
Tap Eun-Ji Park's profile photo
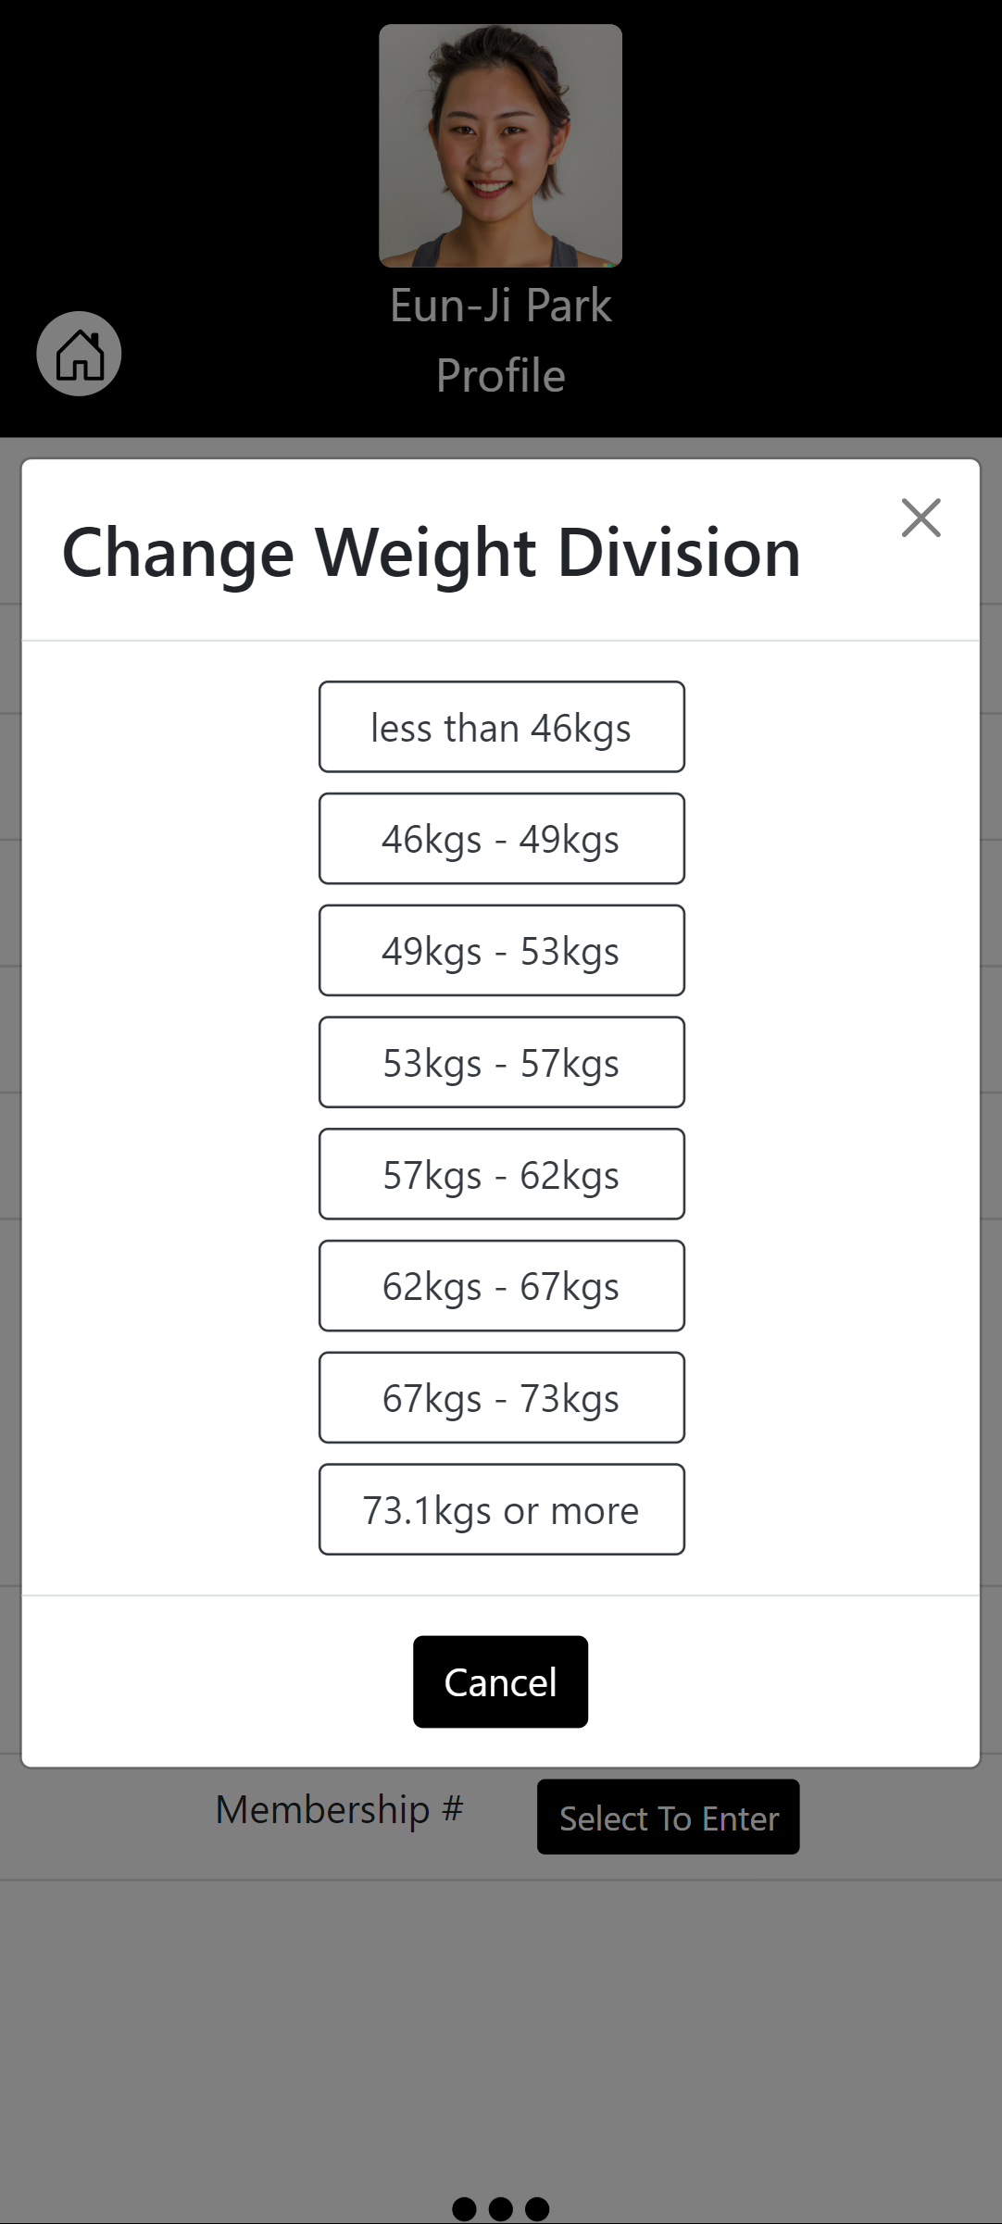pyautogui.click(x=500, y=145)
